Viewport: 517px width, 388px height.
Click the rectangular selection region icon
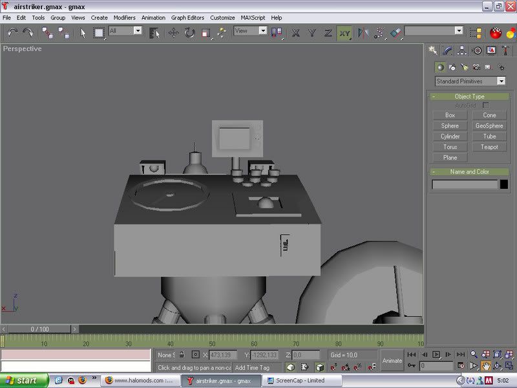pyautogui.click(x=99, y=33)
